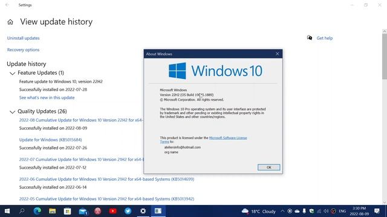Open OneDrive cloud tray icon
The height and width of the screenshot is (217, 387).
(297, 211)
